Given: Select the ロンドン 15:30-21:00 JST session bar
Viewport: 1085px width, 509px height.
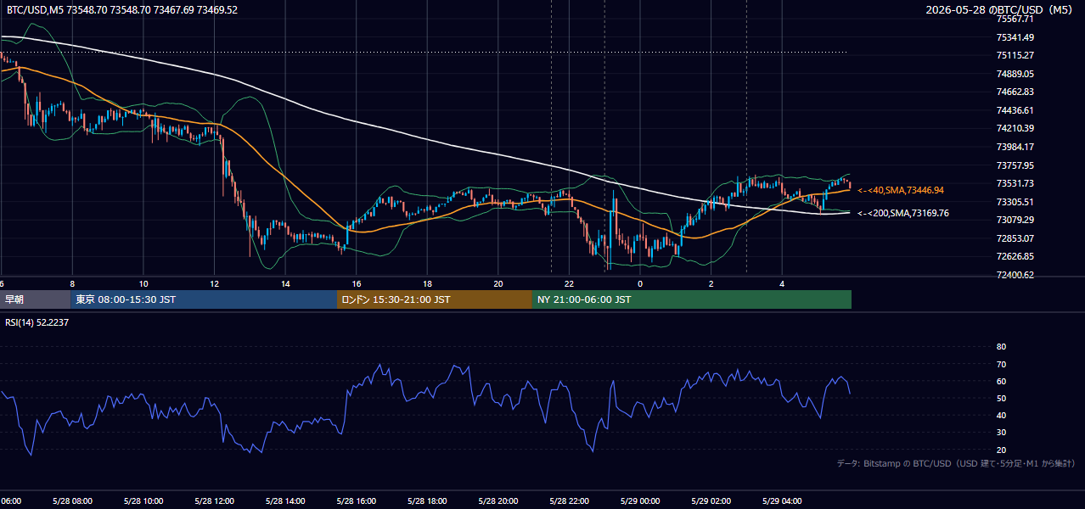Looking at the screenshot, I should [x=435, y=299].
